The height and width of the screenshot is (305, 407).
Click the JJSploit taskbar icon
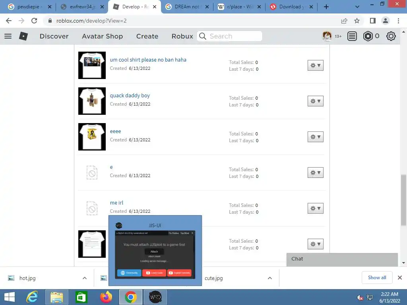pos(155,297)
